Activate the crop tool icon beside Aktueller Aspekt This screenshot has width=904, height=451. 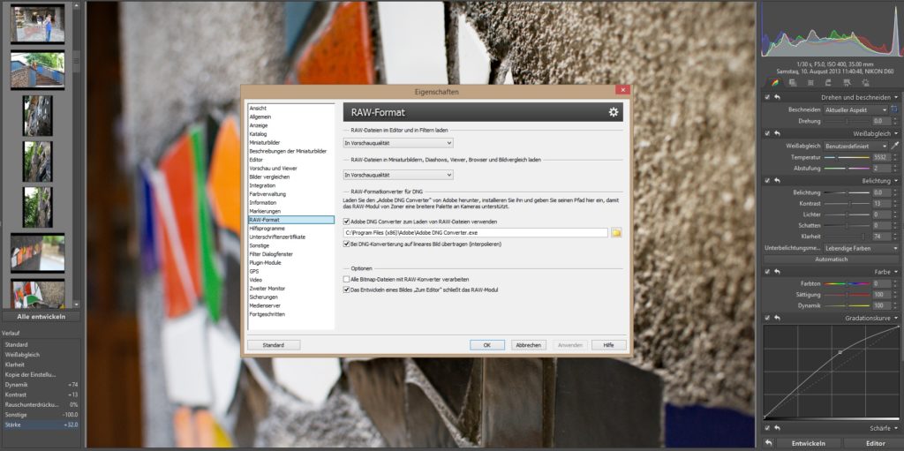click(x=894, y=109)
